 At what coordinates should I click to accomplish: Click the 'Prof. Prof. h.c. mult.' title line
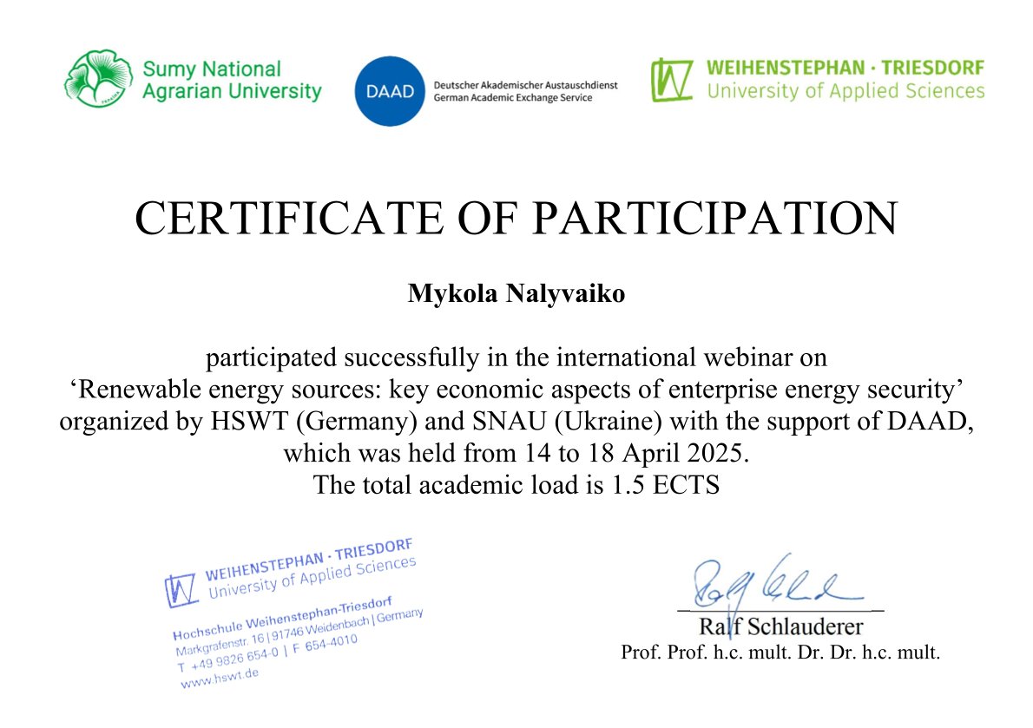click(780, 653)
